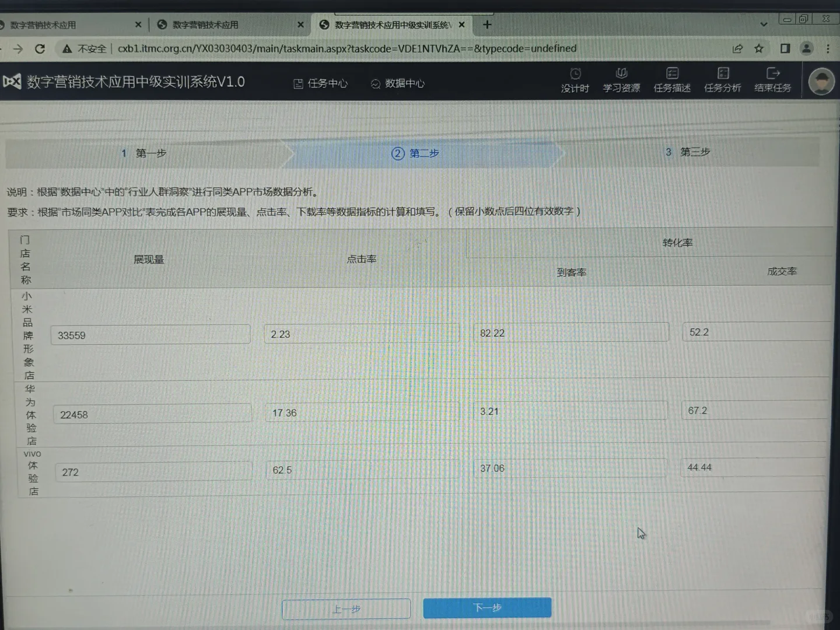
Task: Click the not-secure warning triangle icon
Action: [67, 49]
